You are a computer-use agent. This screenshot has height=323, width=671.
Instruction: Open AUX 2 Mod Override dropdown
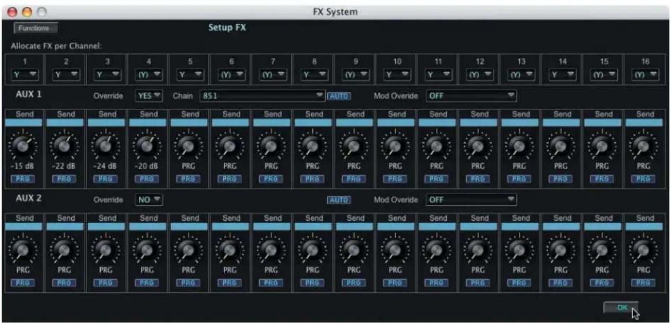(x=471, y=200)
